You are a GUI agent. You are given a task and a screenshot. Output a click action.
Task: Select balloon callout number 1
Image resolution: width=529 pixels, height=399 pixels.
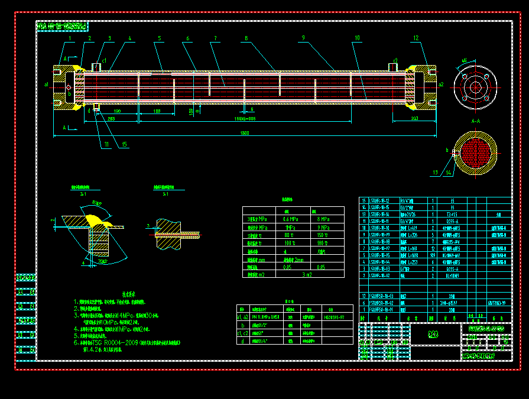[x=69, y=38]
